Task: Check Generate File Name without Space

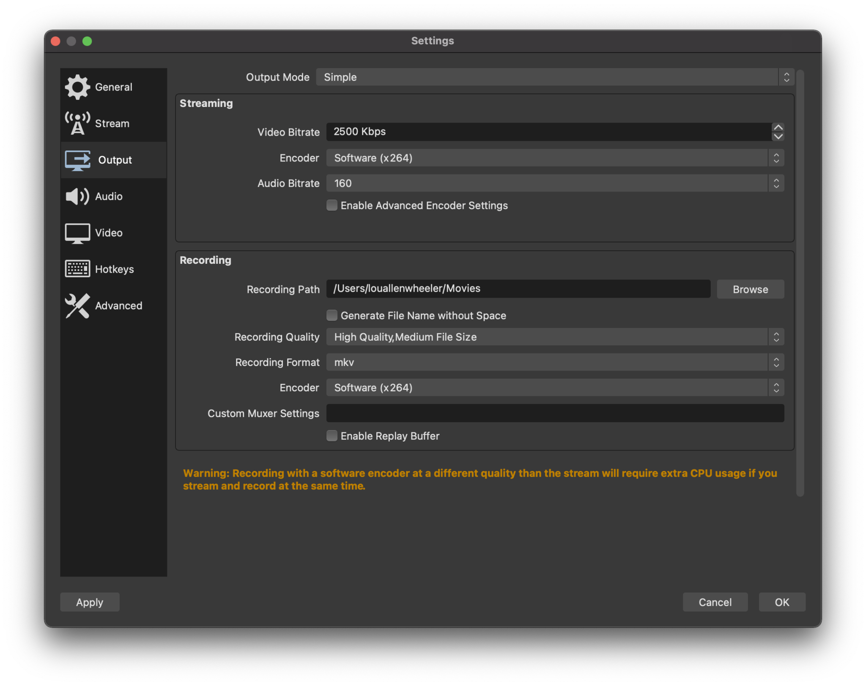Action: (332, 315)
